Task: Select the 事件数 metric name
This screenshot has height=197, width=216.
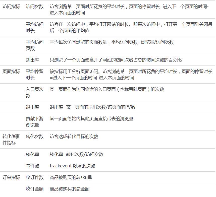Action: pos(32,166)
